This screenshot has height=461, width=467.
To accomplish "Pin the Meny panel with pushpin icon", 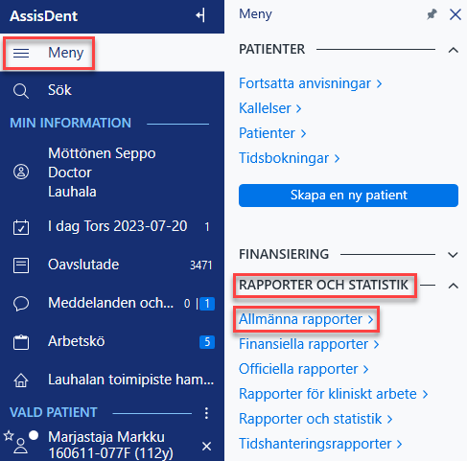I will [432, 14].
